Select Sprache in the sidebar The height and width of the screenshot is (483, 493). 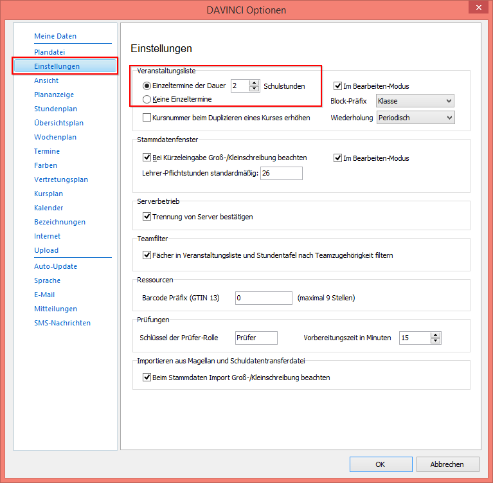pos(47,280)
